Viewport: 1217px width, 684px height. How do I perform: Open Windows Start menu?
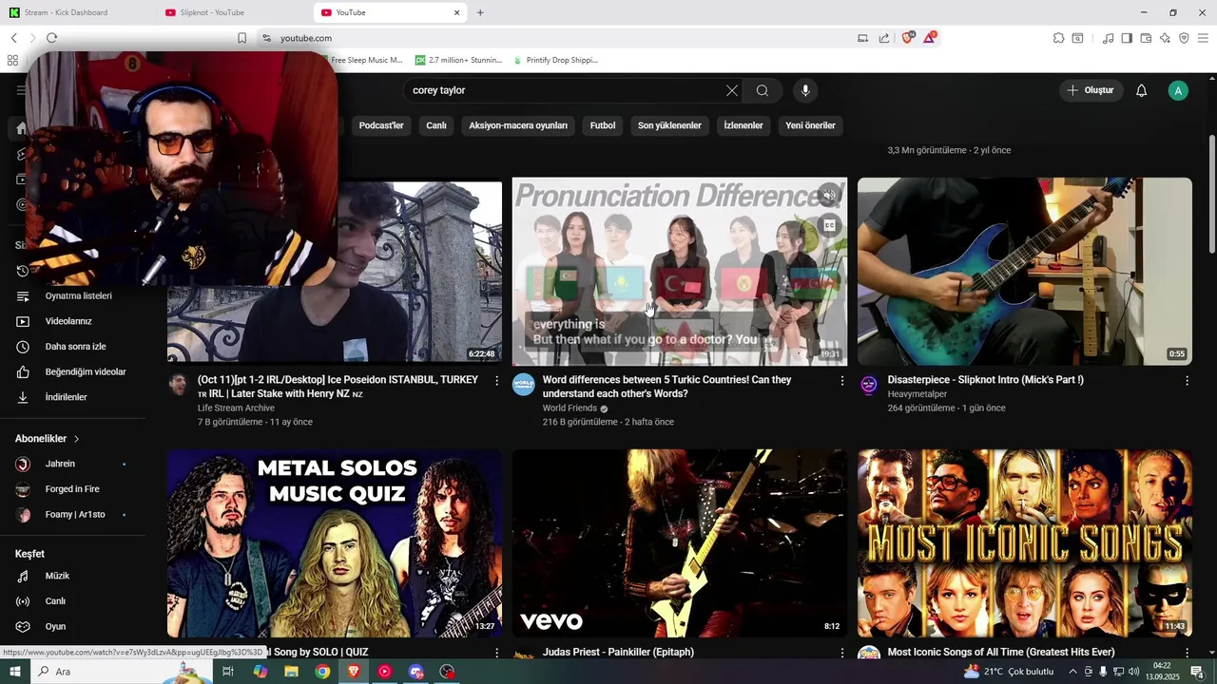coord(15,672)
